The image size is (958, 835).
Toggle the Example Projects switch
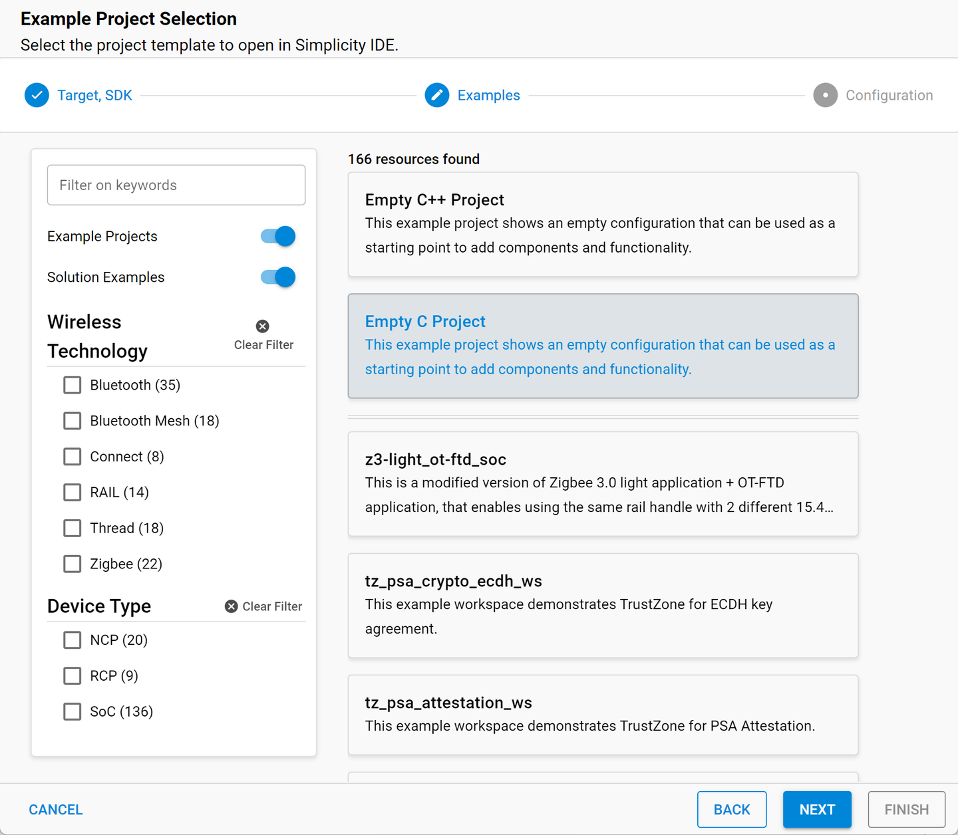pos(278,236)
